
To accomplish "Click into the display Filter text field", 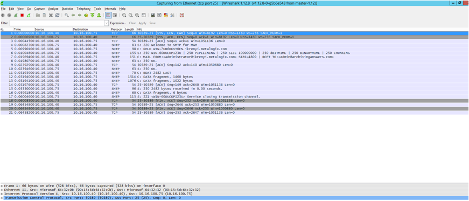I will (x=57, y=23).
